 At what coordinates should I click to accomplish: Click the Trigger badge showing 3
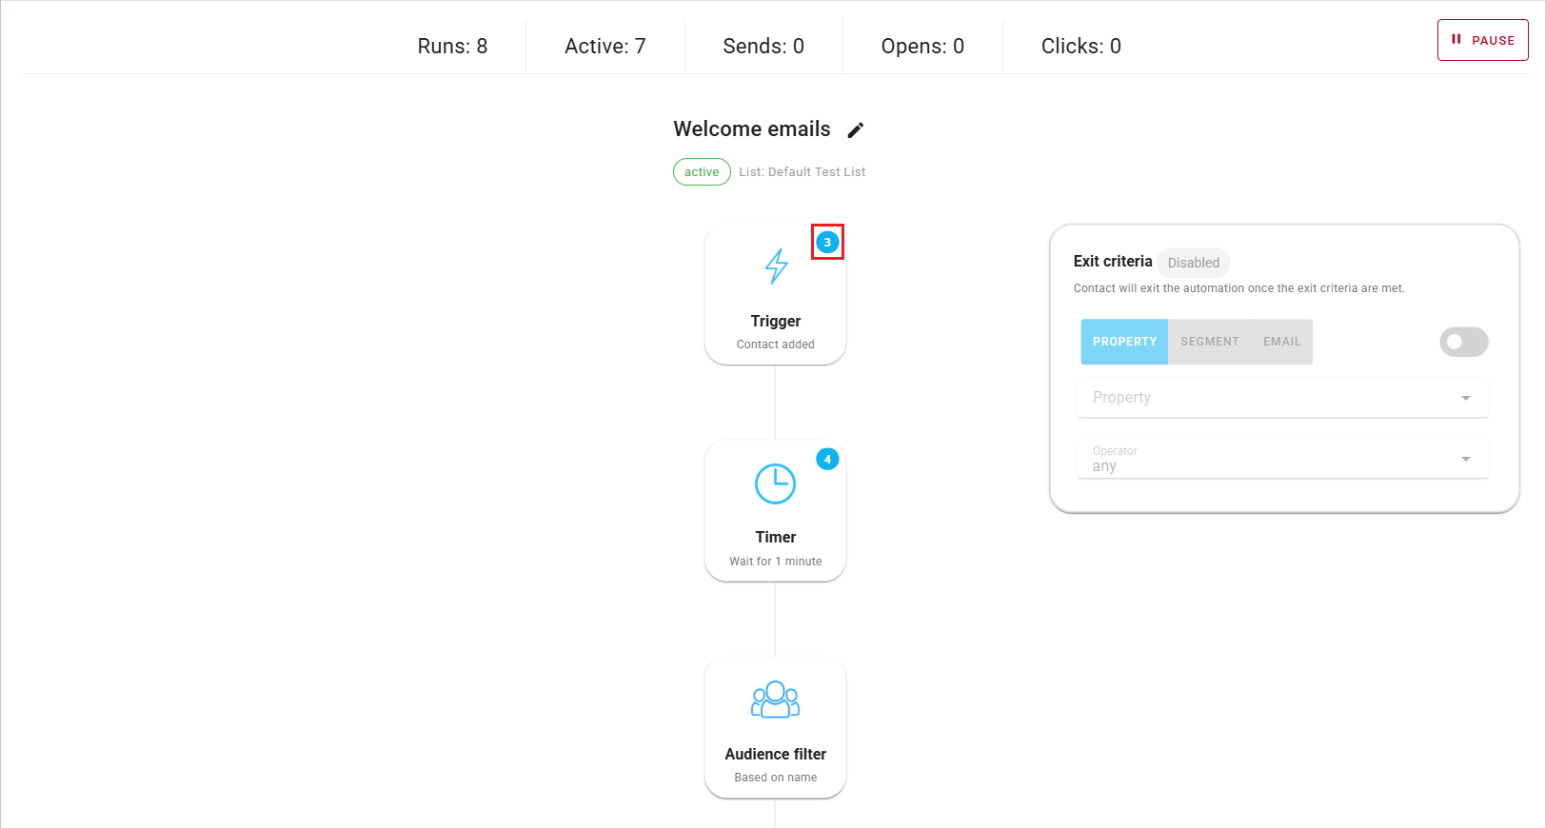pos(827,243)
